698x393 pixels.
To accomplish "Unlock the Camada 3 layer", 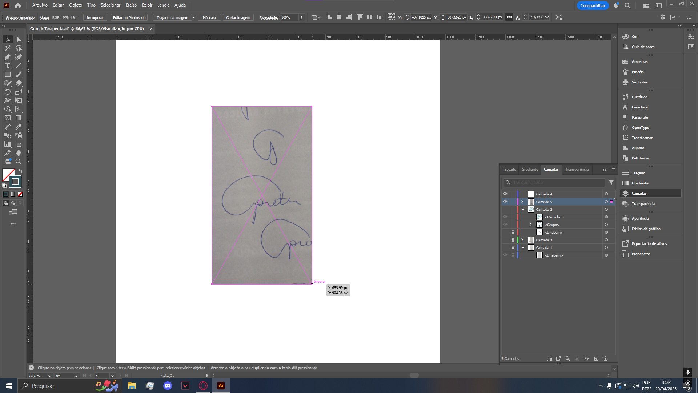I will pyautogui.click(x=513, y=240).
